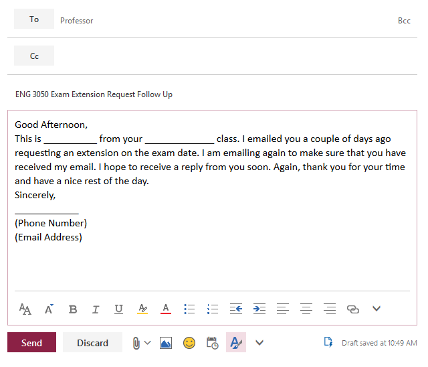Show the Bcc field
428x367 pixels.
point(404,21)
